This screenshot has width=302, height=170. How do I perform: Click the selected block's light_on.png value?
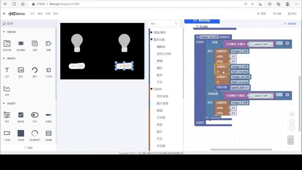240,72
